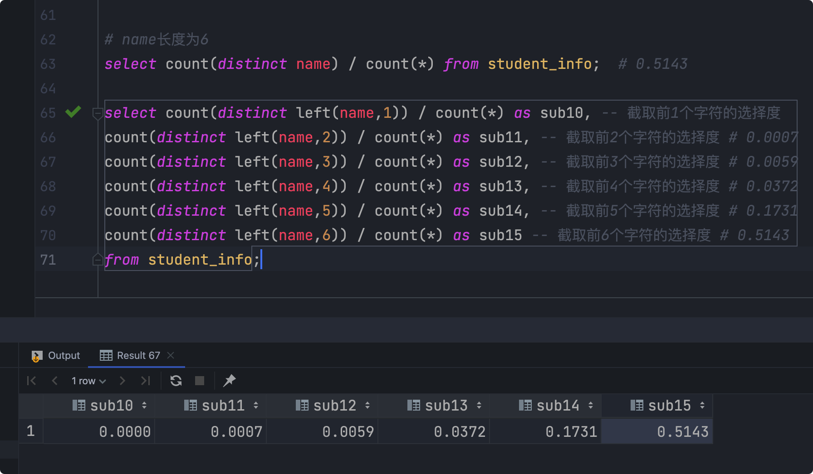Select result row number 1
Screen dimensions: 813x474
[x=30, y=431]
